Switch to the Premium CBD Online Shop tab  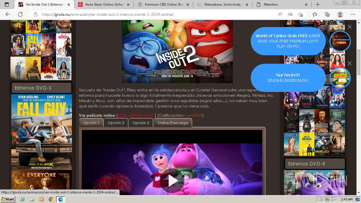pos(164,5)
